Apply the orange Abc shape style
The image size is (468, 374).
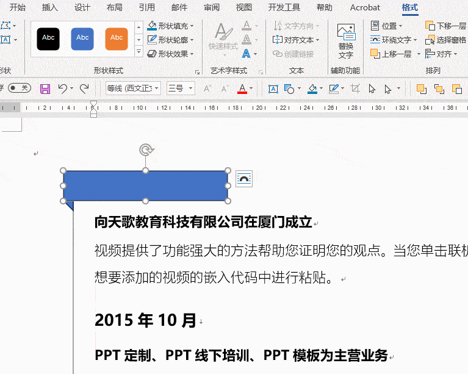point(117,39)
